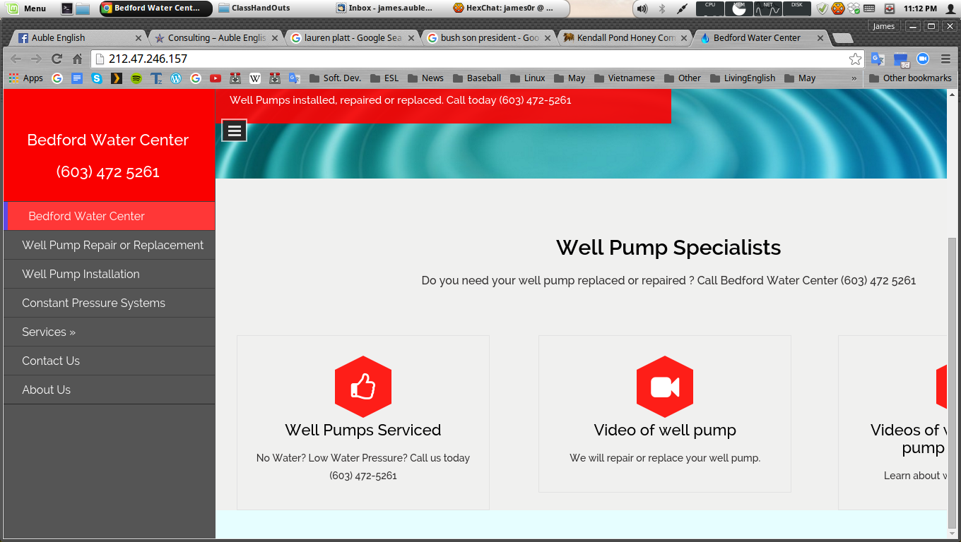Close the Bedford Water Center tab
Screen dimensions: 961x542
820,38
